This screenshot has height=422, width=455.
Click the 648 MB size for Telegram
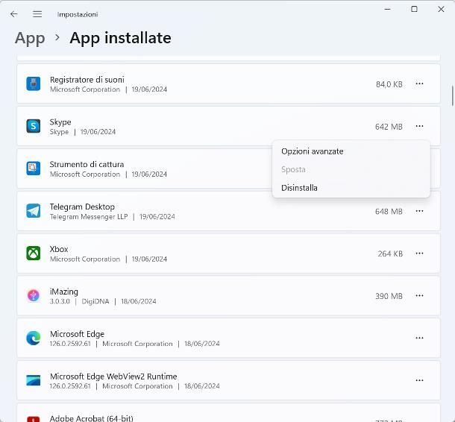389,212
